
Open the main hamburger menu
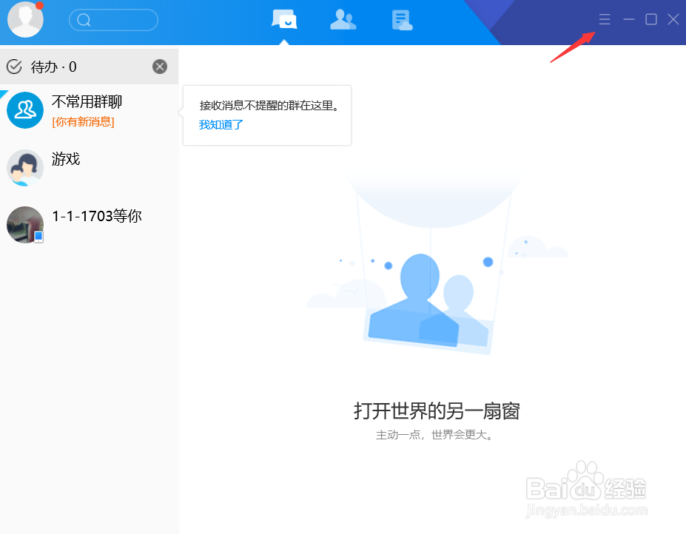[x=605, y=19]
